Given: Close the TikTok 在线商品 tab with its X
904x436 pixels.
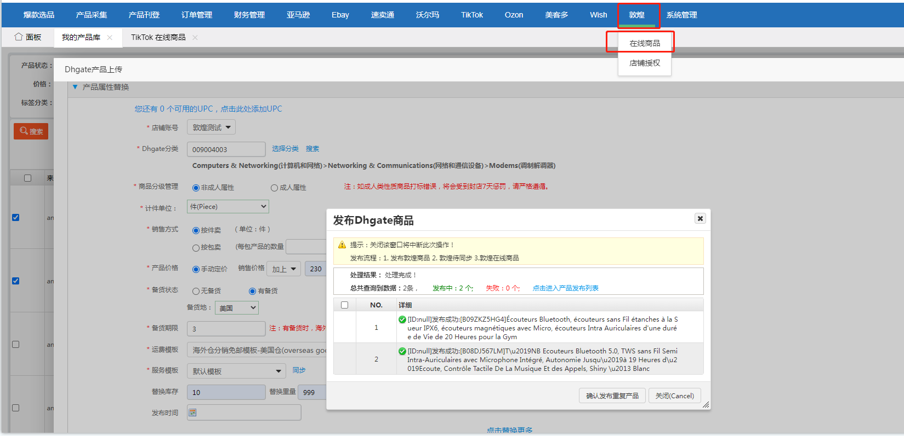Looking at the screenshot, I should (x=195, y=37).
